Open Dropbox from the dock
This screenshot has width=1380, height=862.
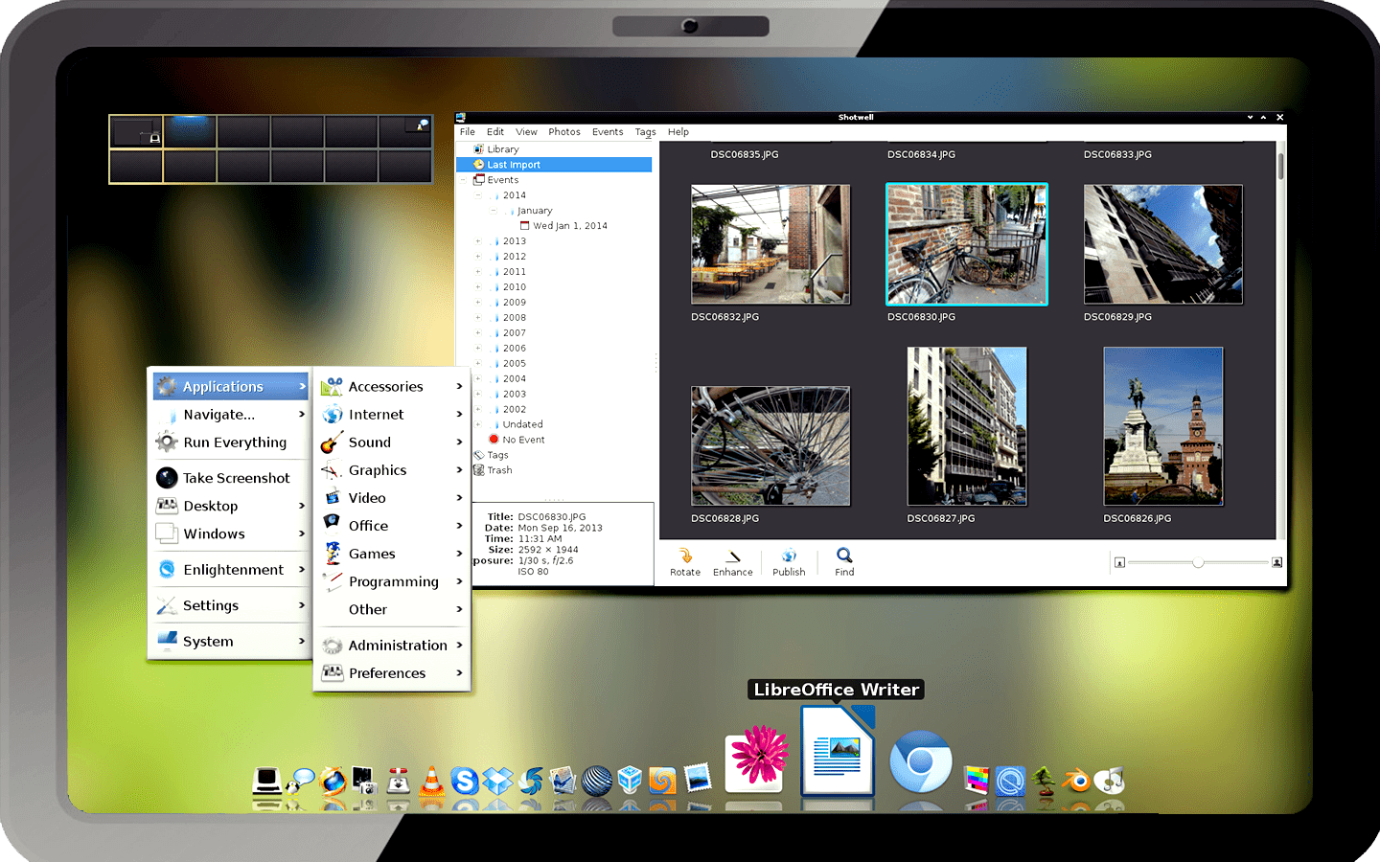click(x=497, y=781)
